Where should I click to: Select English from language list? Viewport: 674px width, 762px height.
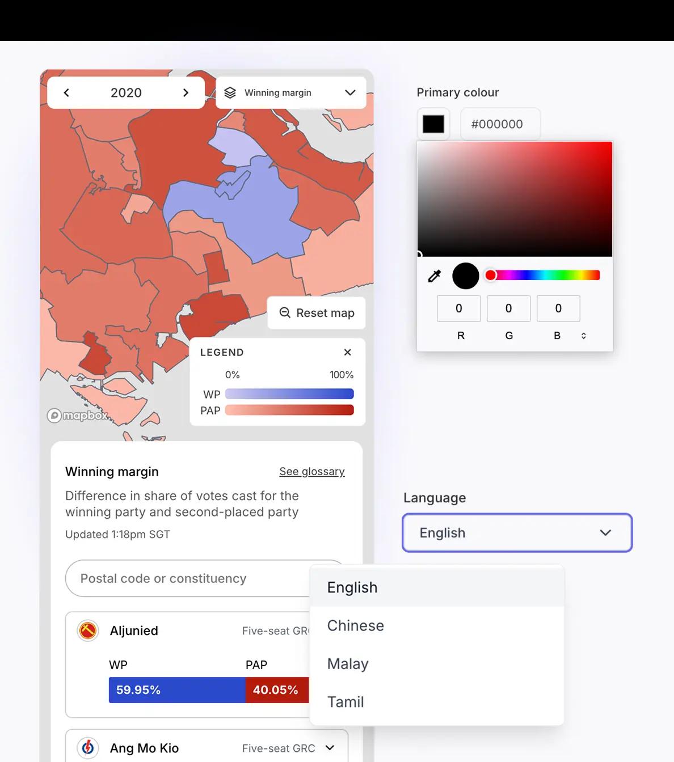point(437,587)
